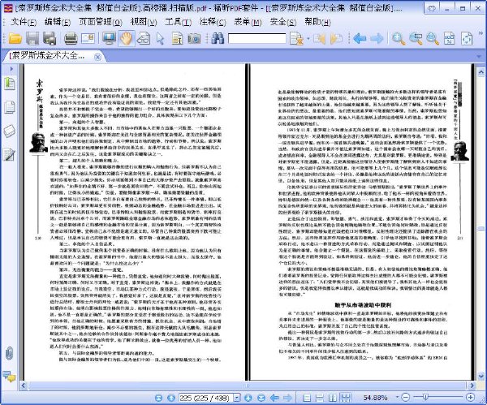Click the zoom out minus button

(405, 397)
